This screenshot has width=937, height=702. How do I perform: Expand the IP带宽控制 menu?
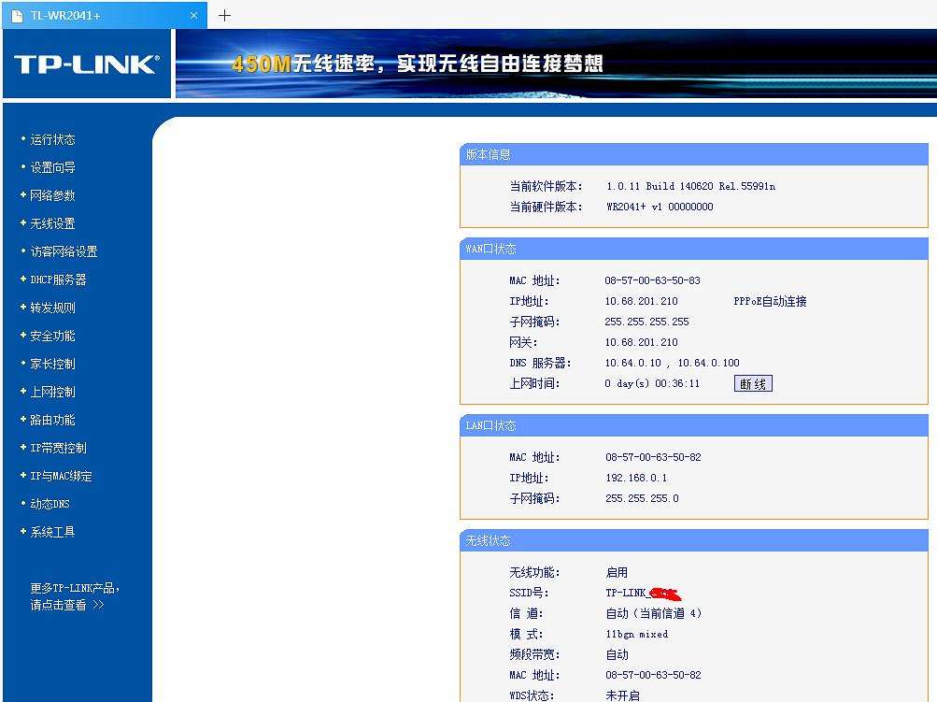pos(59,448)
